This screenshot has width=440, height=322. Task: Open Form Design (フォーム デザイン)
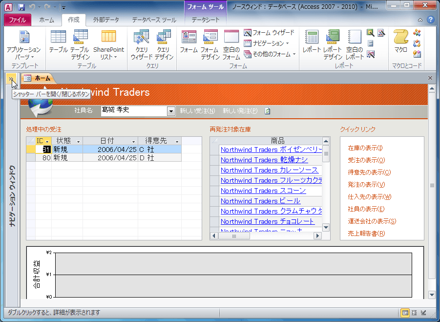pos(210,44)
